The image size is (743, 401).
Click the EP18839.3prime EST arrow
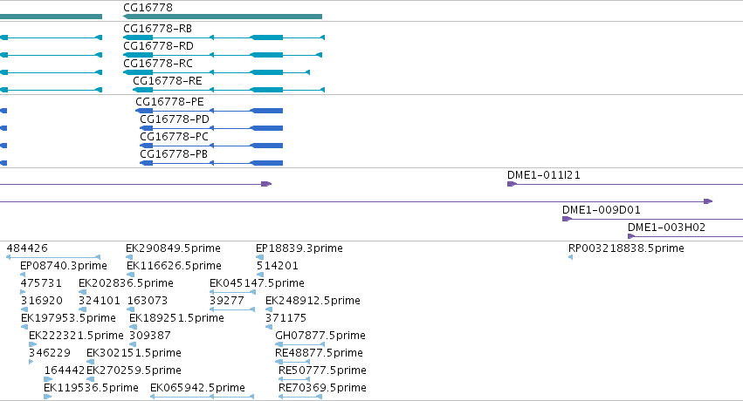(x=259, y=257)
